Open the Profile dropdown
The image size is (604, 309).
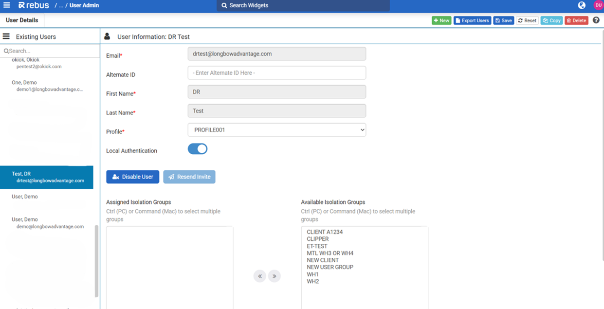276,130
